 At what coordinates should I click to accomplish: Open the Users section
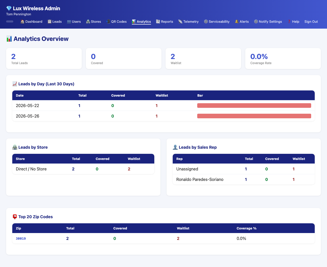74,21
